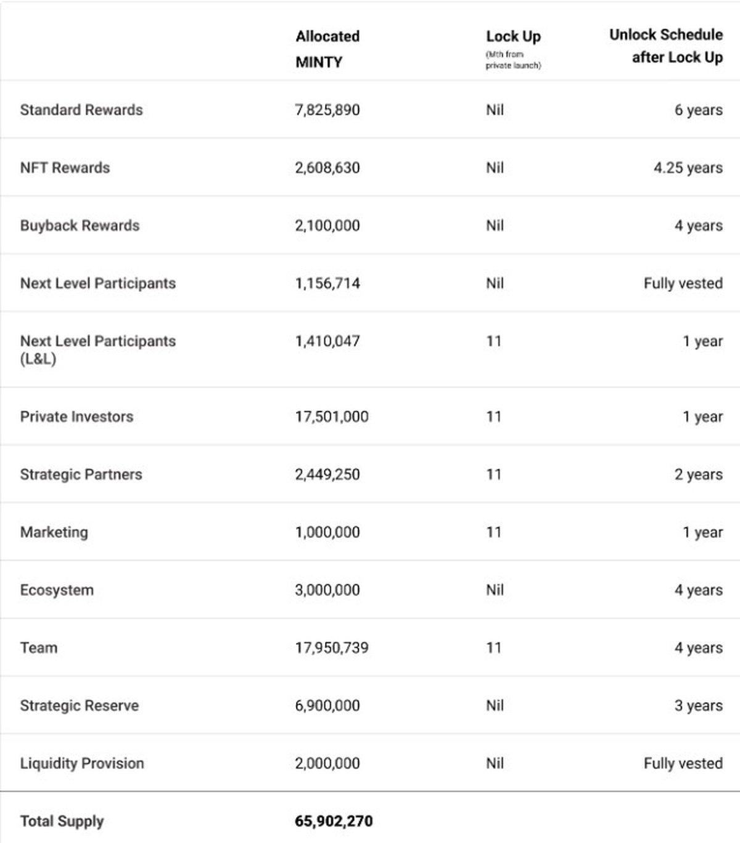Click the Standard Rewards row label
Screen dimensions: 740x843
point(81,110)
